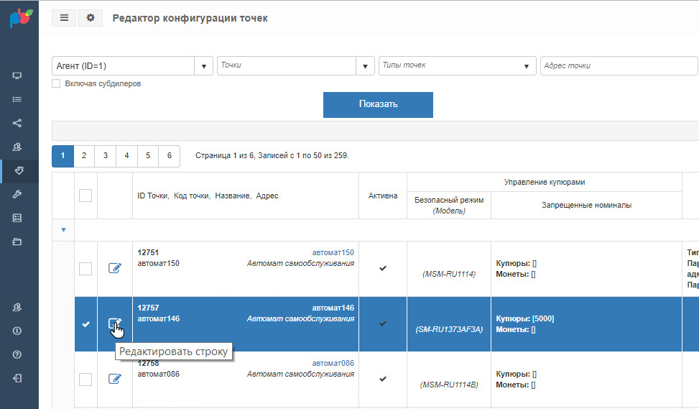Click the logout icon in sidebar
699x409 pixels.
[x=17, y=378]
